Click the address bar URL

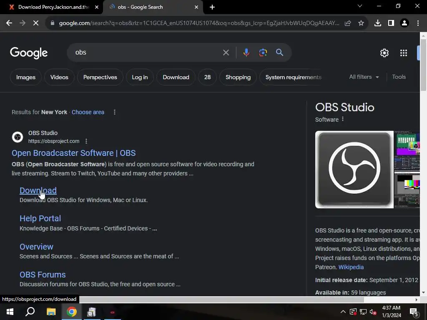click(x=199, y=23)
